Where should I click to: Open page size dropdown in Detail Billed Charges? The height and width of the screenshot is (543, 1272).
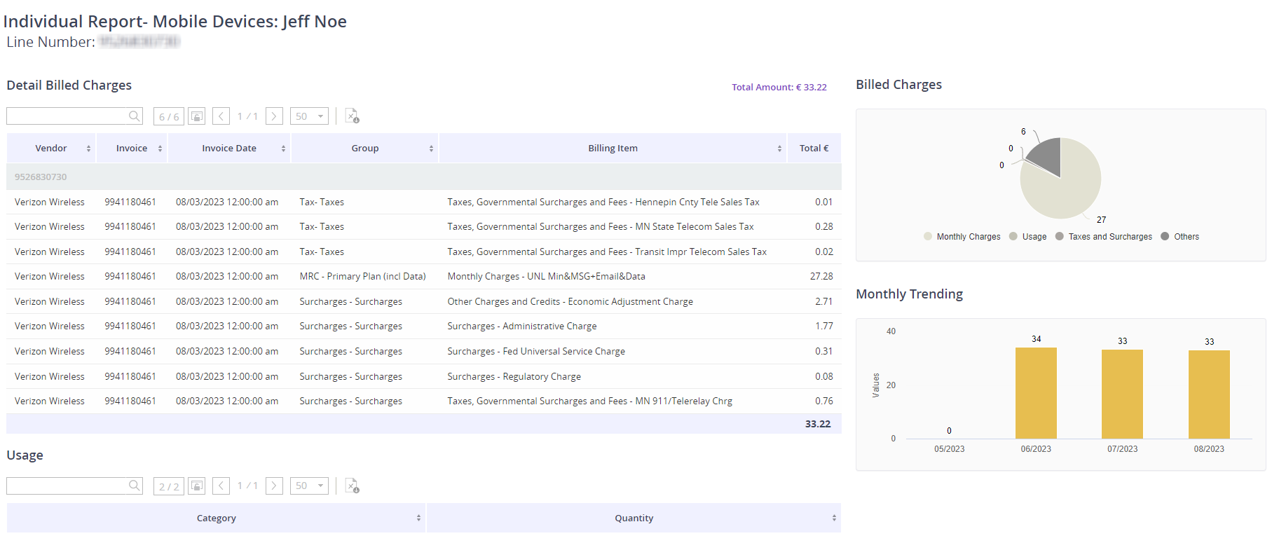(309, 116)
